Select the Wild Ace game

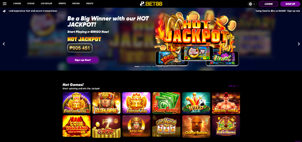(196, 103)
